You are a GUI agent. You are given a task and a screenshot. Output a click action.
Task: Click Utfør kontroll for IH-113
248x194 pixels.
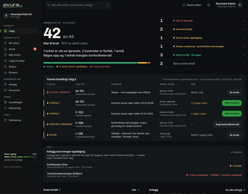tap(232, 103)
